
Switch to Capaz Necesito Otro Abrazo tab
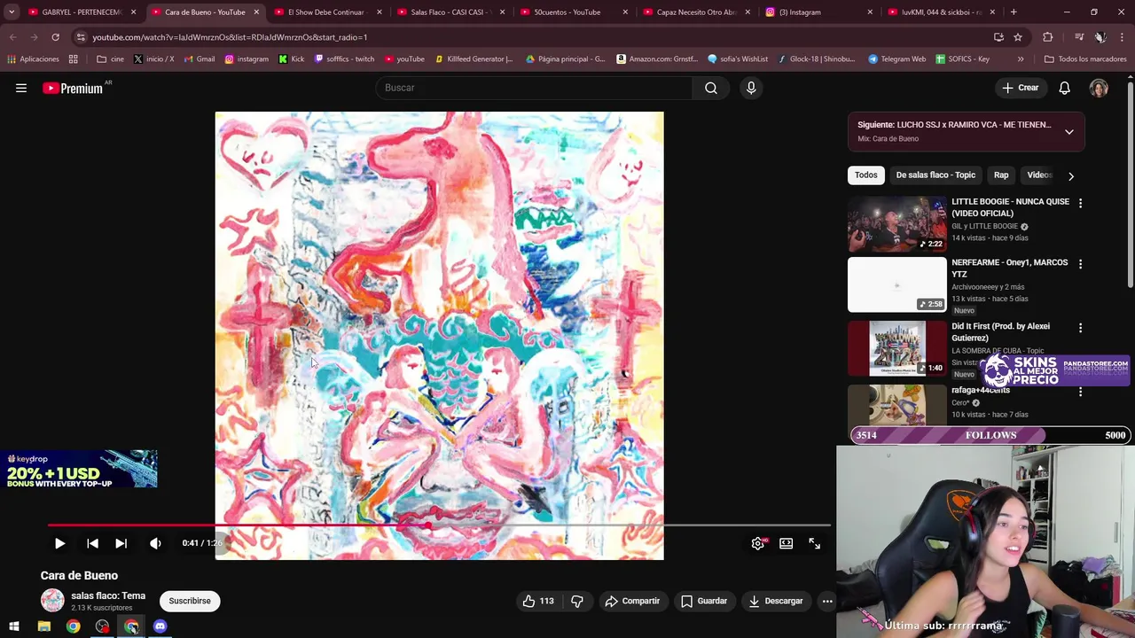pos(696,12)
